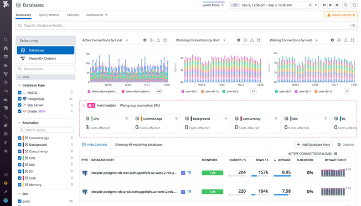Select AlwaysOn Clusters view
The image size is (361, 206).
(45, 59)
